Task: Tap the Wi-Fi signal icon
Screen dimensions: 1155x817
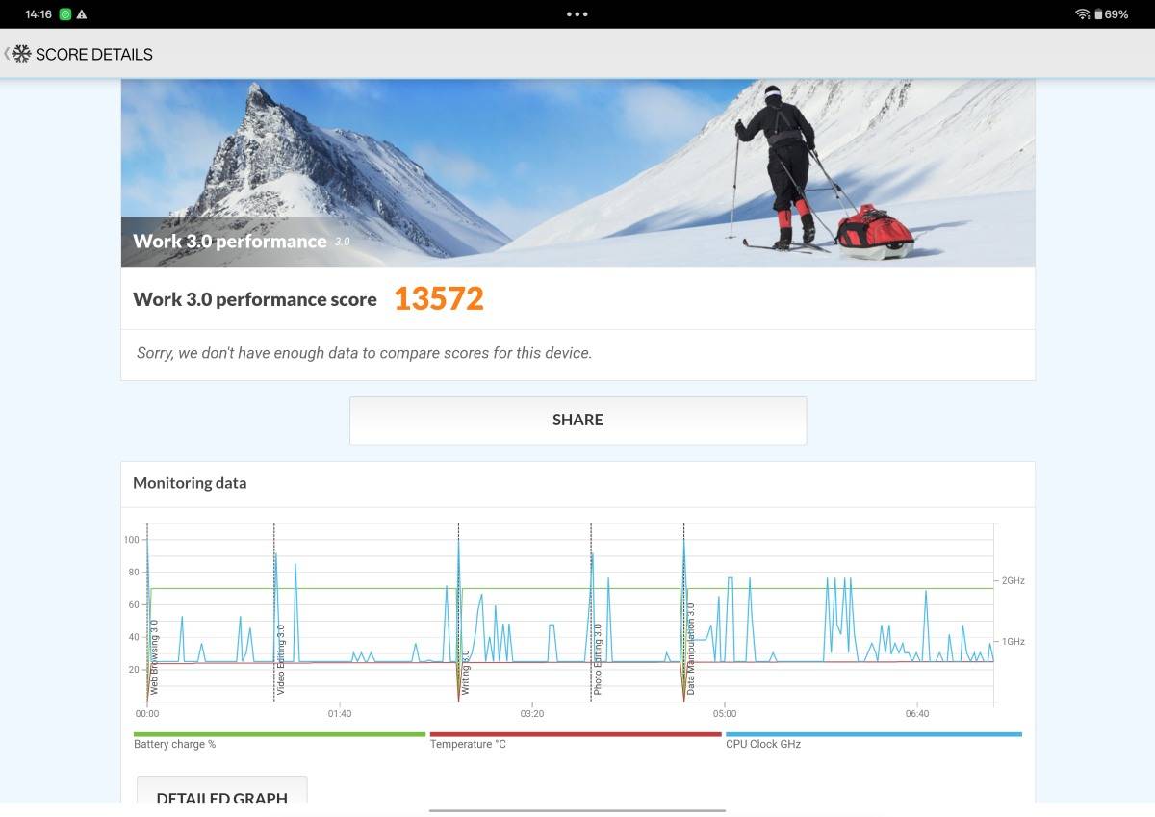Action: (1082, 14)
